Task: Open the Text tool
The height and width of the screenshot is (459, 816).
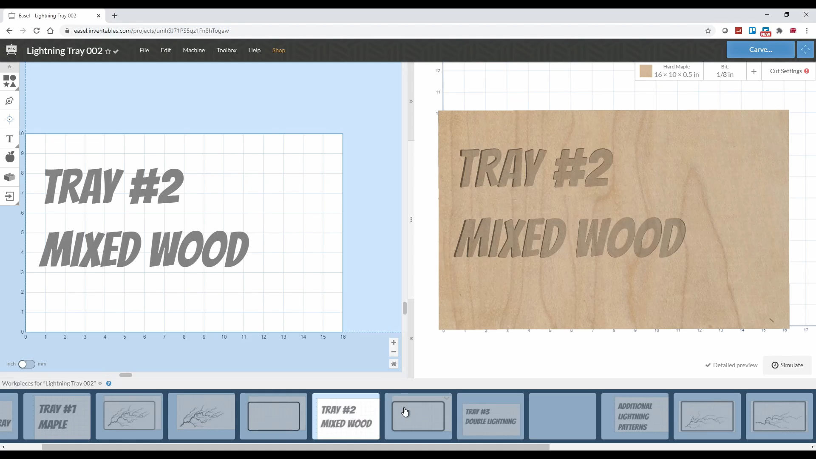Action: coord(9,139)
